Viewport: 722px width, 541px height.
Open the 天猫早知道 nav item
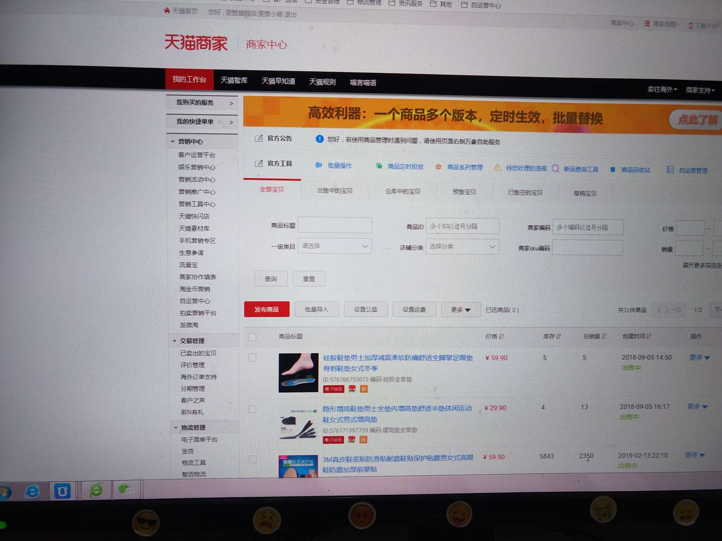278,81
